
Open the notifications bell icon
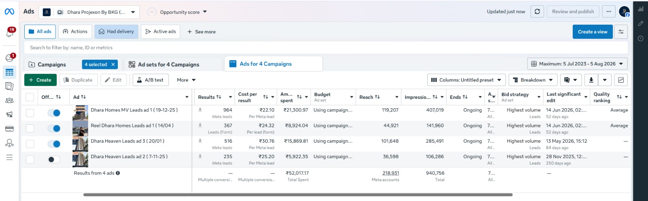point(10,32)
